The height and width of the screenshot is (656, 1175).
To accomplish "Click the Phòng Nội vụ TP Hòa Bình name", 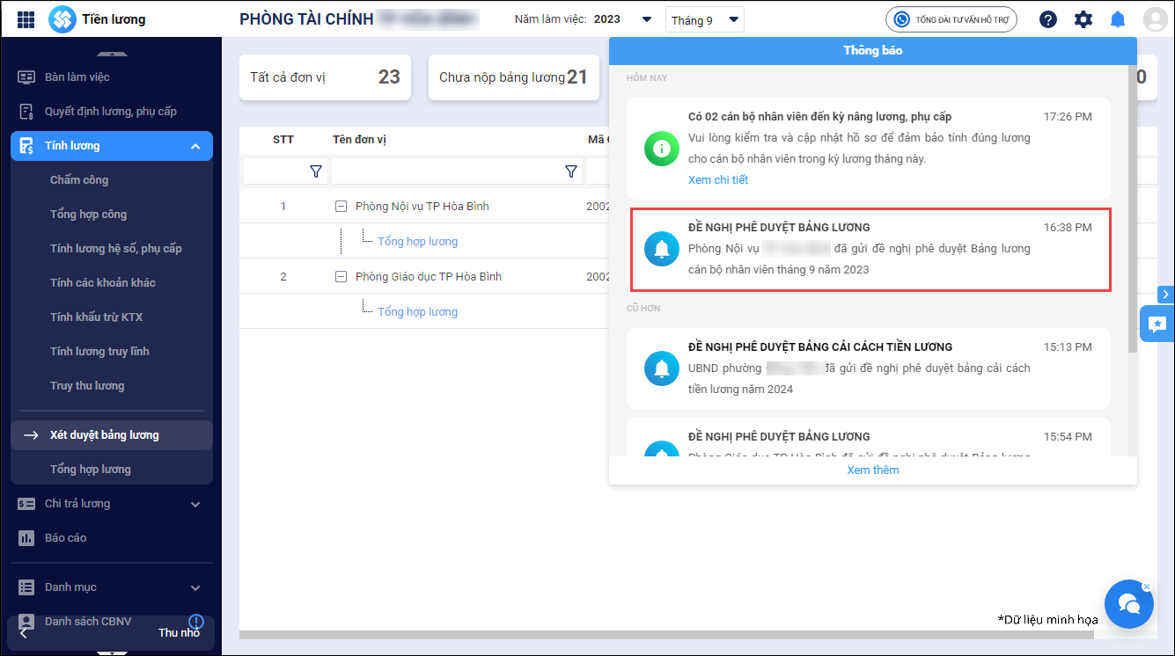I will coord(422,207).
